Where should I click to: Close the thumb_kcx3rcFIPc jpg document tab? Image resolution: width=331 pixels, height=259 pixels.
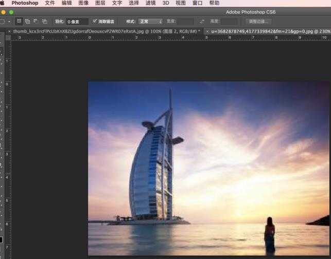pyautogui.click(x=9, y=31)
